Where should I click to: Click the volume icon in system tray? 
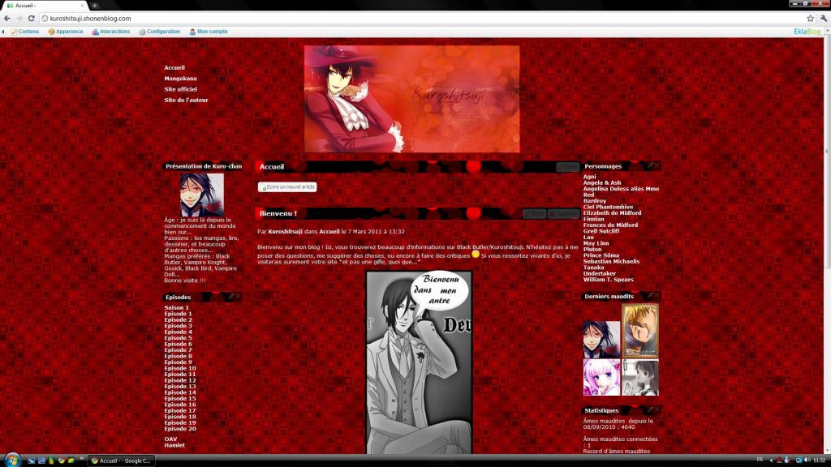click(807, 461)
